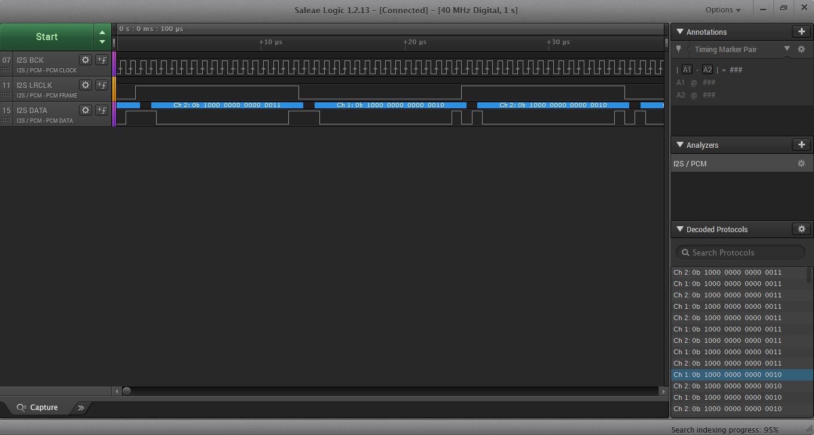This screenshot has height=435, width=814.
Task: Open Decoded Protocols settings gear
Action: pyautogui.click(x=801, y=229)
